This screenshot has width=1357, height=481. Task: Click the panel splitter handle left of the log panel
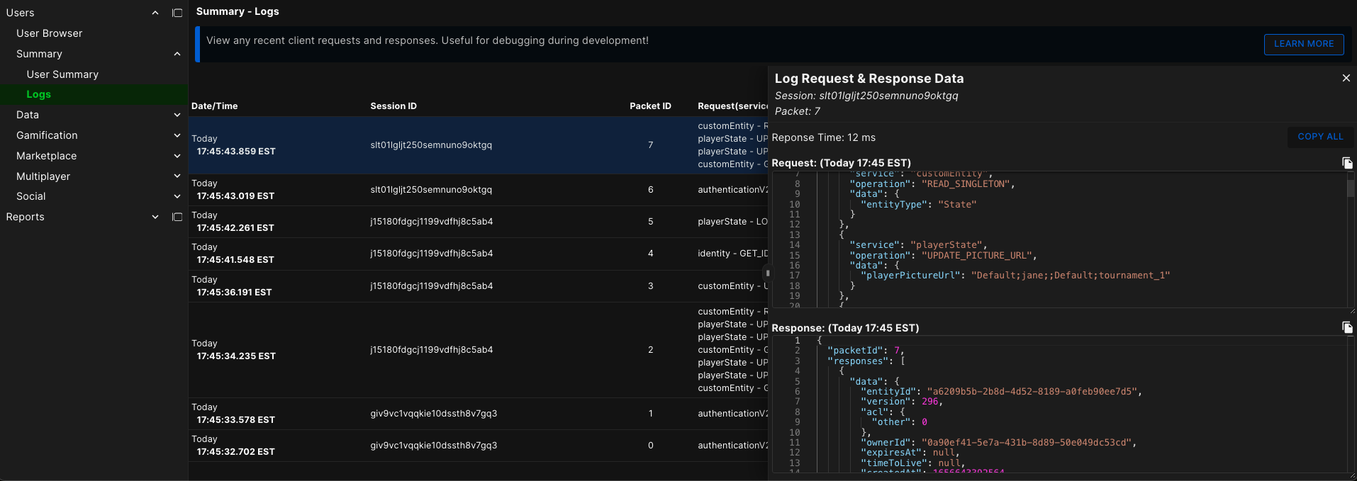click(767, 273)
